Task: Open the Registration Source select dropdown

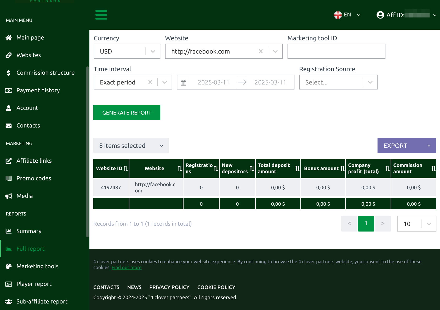Action: (338, 82)
